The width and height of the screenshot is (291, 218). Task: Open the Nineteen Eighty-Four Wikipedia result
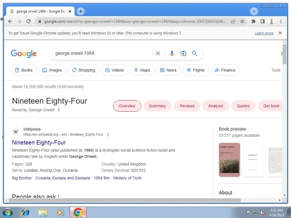[39, 142]
